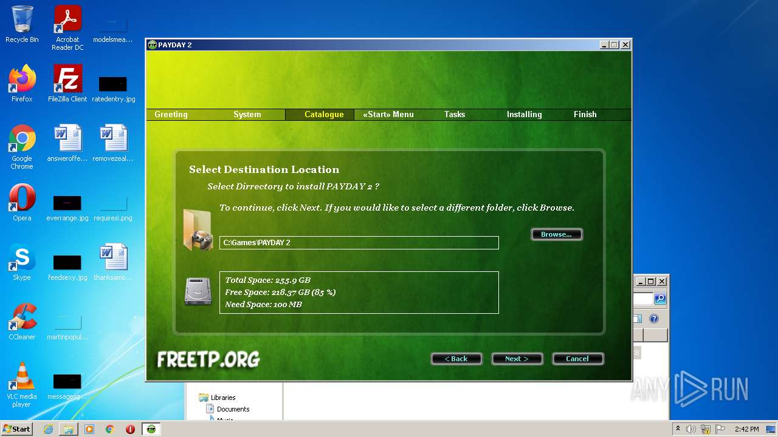Click the Need Space: 100 MB text
This screenshot has width=778, height=437.
point(264,304)
